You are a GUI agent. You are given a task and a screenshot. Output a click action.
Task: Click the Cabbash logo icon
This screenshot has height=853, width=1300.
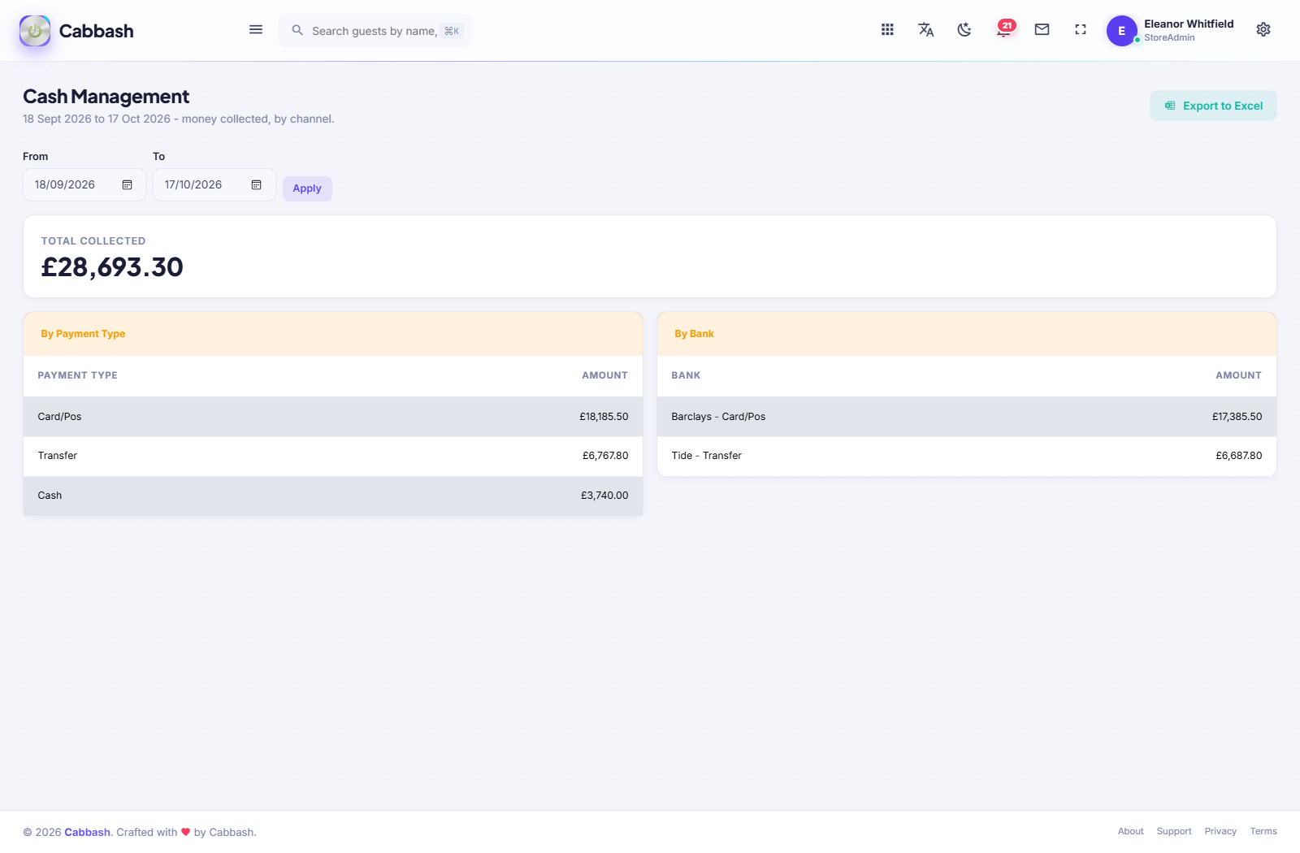coord(35,31)
